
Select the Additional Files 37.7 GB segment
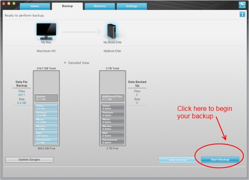pos(112,98)
